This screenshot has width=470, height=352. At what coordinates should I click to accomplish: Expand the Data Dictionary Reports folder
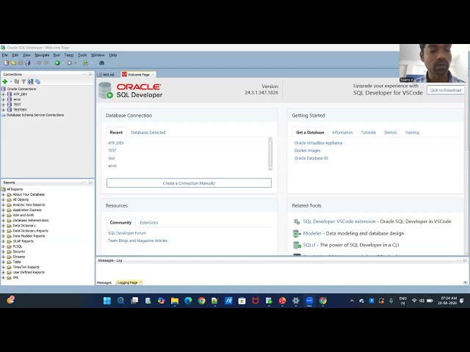(3, 231)
